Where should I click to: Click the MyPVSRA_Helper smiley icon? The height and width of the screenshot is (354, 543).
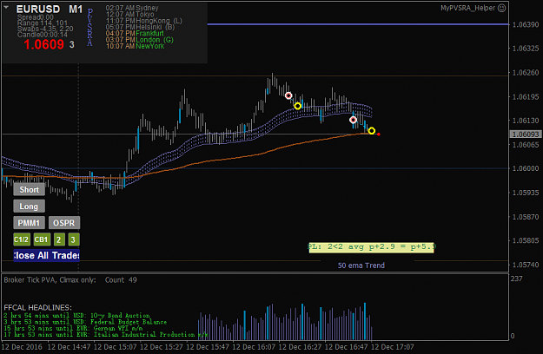[501, 8]
